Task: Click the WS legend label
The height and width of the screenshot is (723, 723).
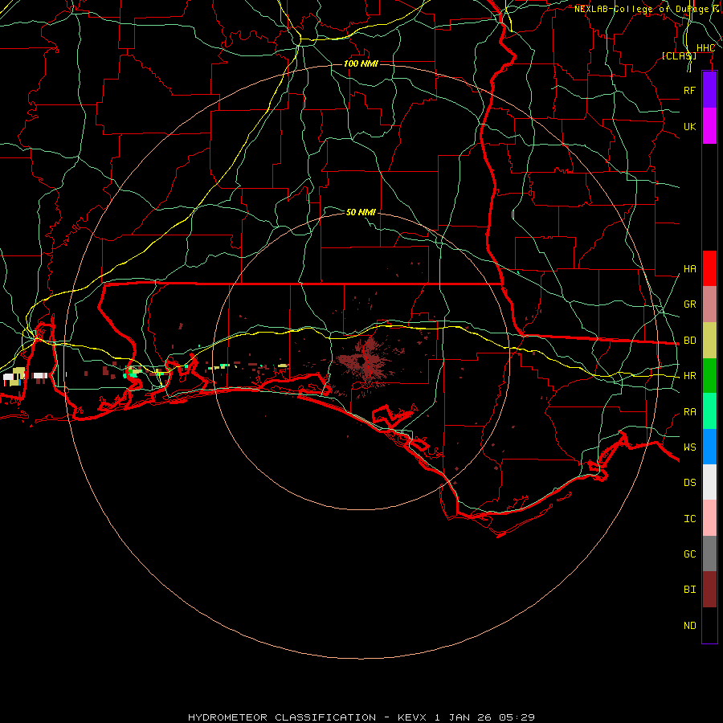Action: 689,447
